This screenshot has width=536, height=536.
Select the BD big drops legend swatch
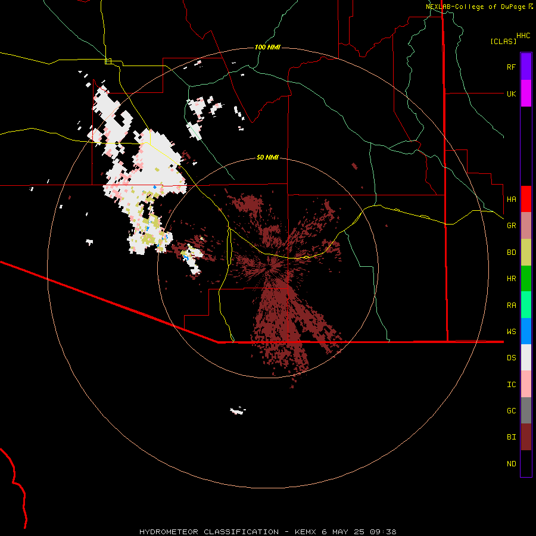pos(526,253)
